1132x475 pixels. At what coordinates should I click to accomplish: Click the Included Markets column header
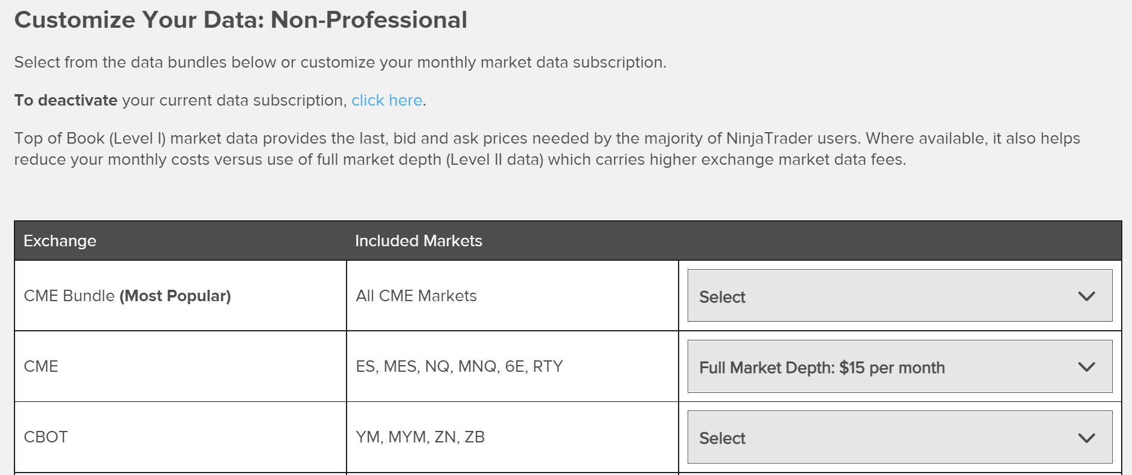[x=418, y=241]
